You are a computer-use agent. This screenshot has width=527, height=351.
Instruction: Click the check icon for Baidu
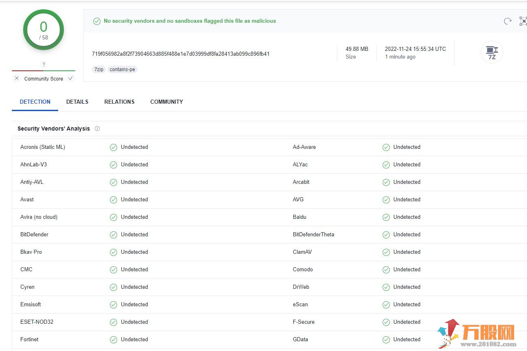(386, 217)
